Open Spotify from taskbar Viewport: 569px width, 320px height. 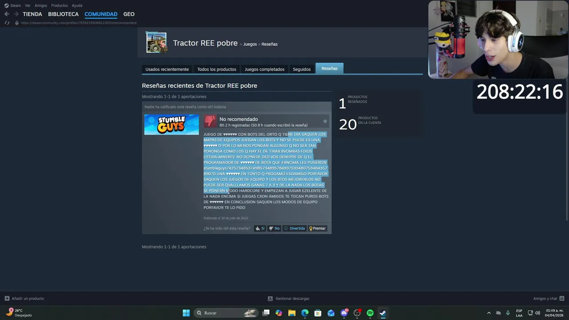(x=370, y=313)
